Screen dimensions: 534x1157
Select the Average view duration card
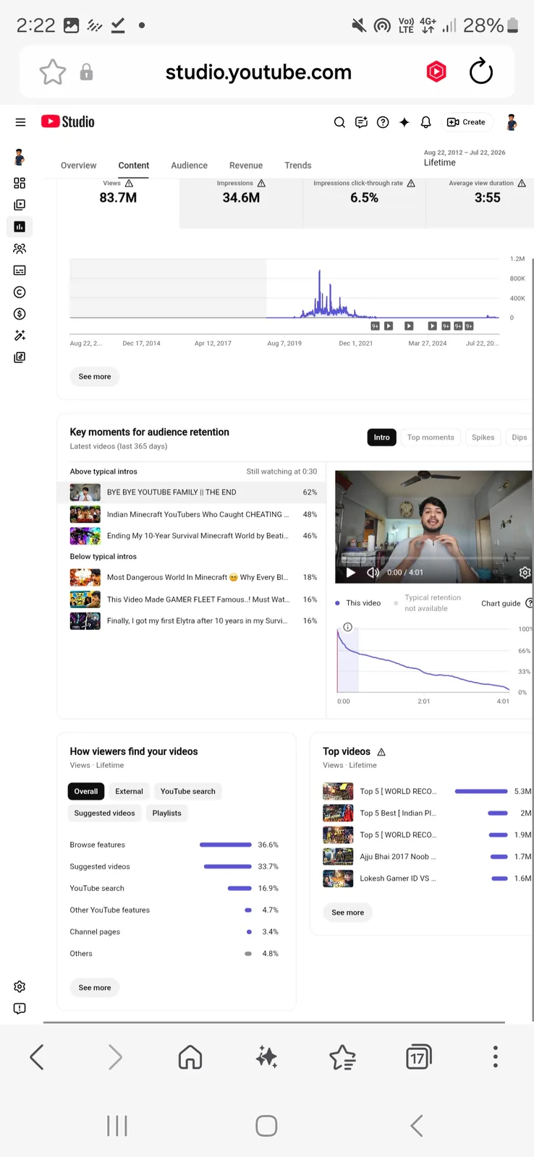point(480,203)
